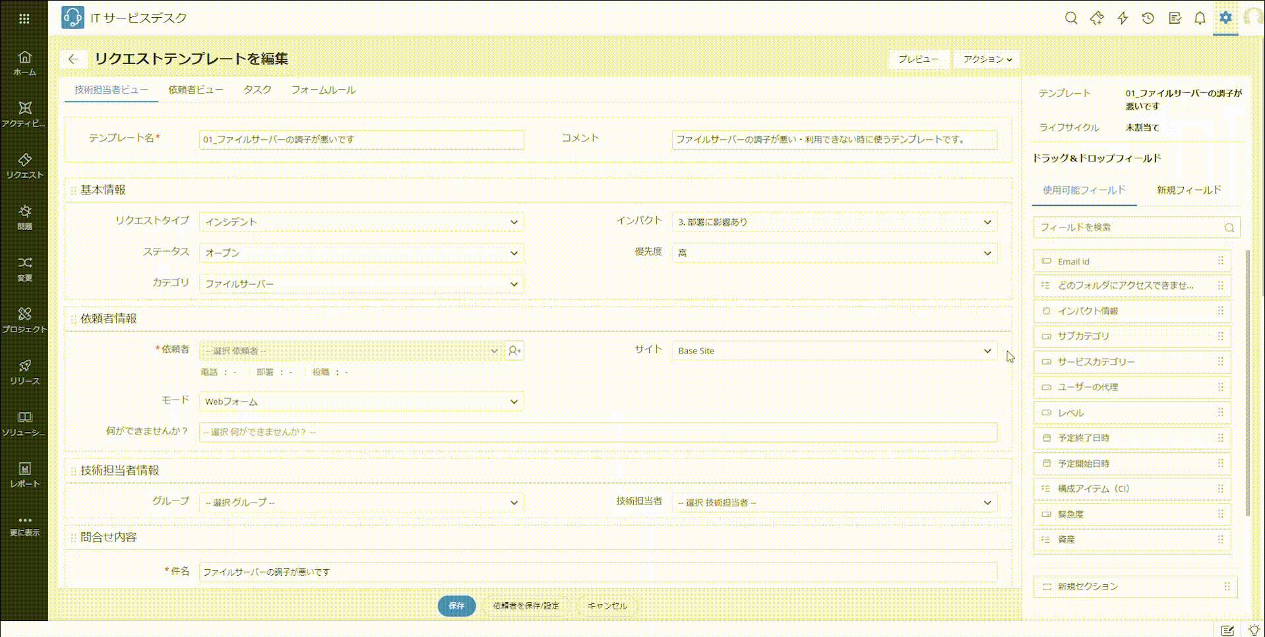Viewport: 1265px width, 637px height.
Task: Open the admin settings gear
Action: pos(1225,18)
